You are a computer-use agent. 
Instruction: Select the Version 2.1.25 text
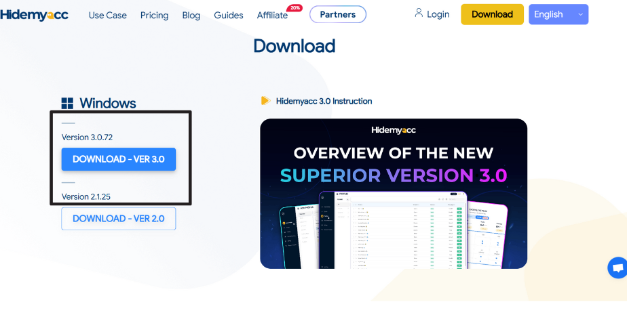click(x=86, y=196)
